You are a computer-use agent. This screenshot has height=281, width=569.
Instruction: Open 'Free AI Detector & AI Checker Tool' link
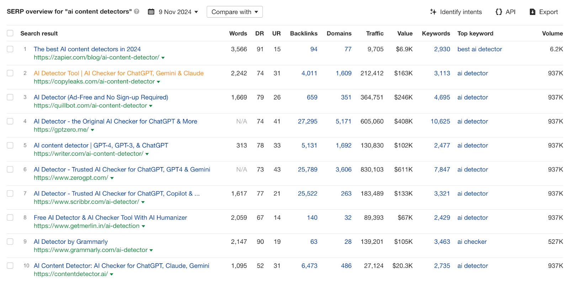coord(110,217)
